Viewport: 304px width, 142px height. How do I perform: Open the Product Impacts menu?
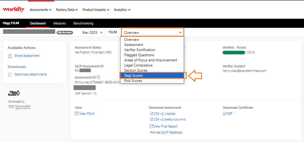(x=96, y=10)
